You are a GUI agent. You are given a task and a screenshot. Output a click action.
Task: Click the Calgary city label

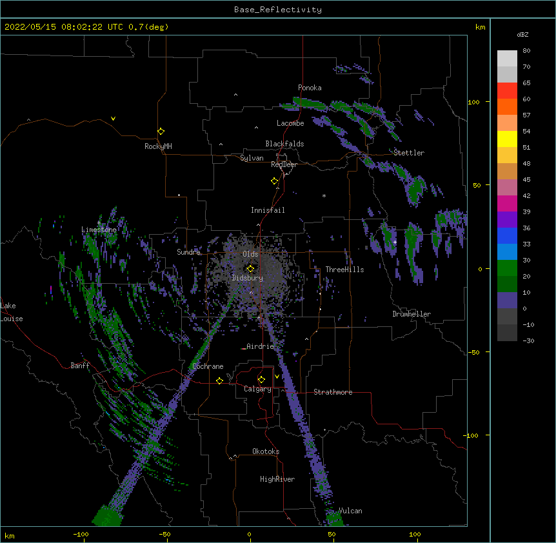[x=258, y=389]
